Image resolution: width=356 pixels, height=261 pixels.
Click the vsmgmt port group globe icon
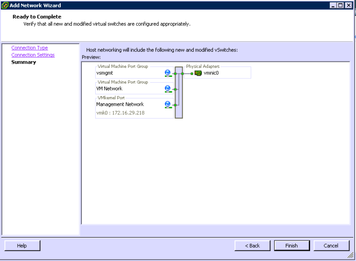click(x=168, y=73)
